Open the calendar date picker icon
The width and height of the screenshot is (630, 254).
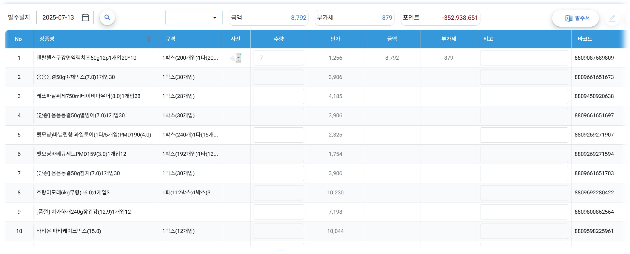click(x=85, y=18)
